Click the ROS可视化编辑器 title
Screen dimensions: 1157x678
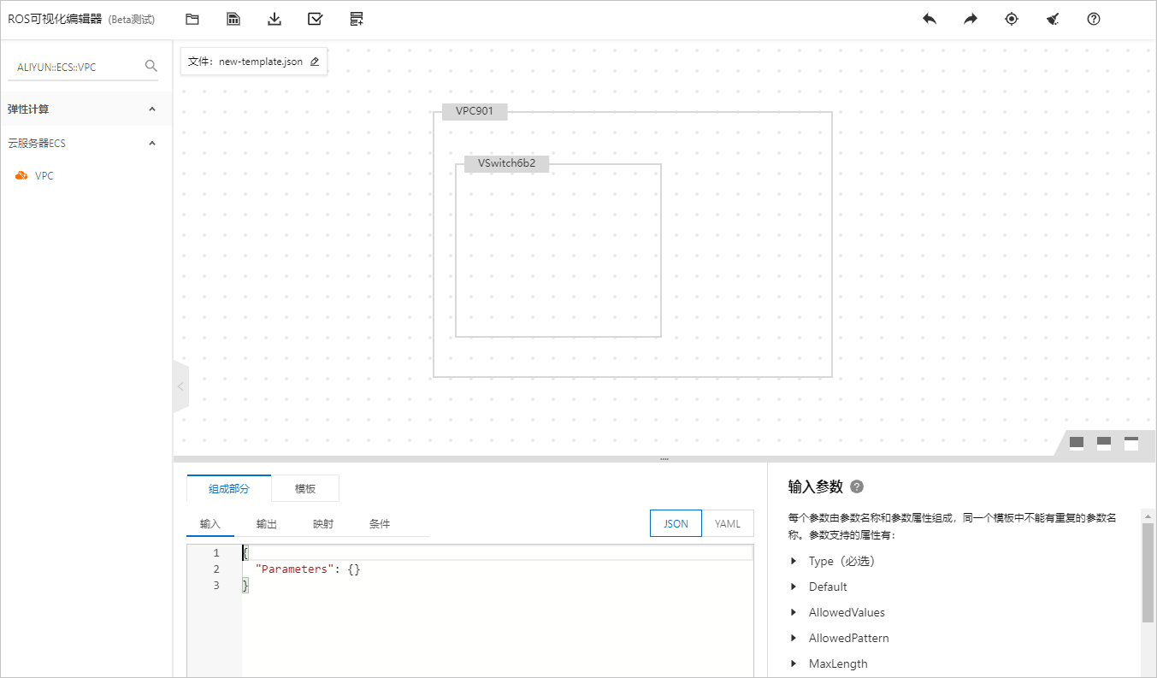pyautogui.click(x=55, y=19)
